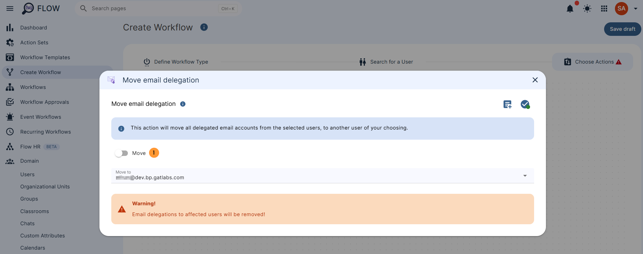Open Calendars in the sidebar
Image resolution: width=643 pixels, height=254 pixels.
[32, 248]
